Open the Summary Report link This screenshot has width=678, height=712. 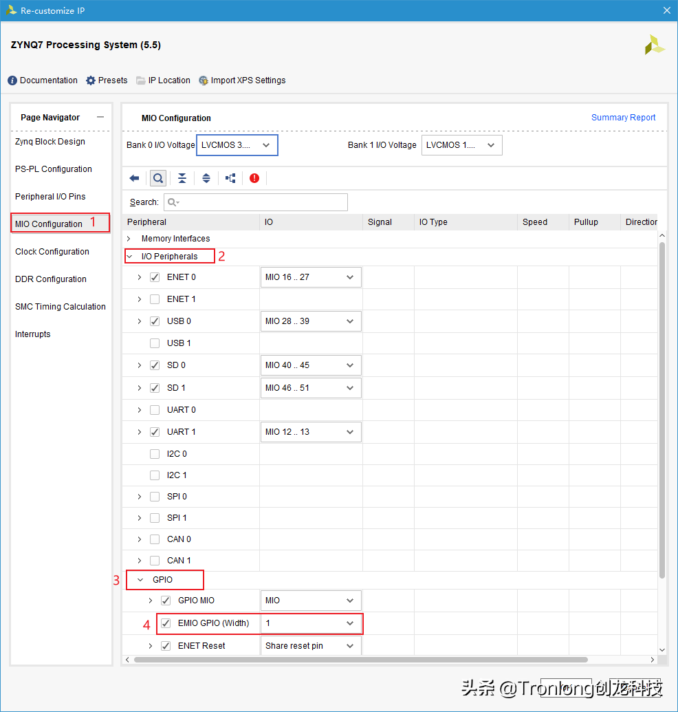(623, 118)
